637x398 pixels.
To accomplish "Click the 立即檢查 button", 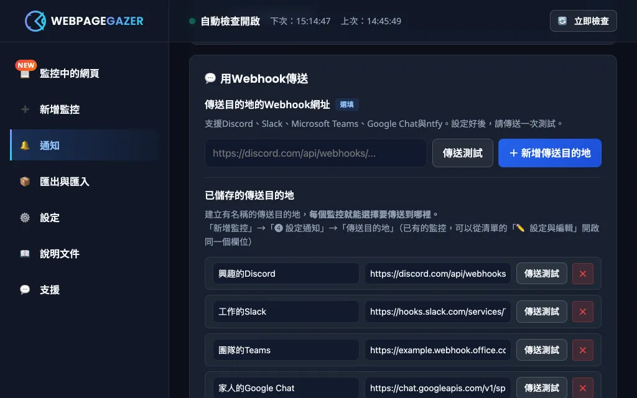I will (584, 21).
